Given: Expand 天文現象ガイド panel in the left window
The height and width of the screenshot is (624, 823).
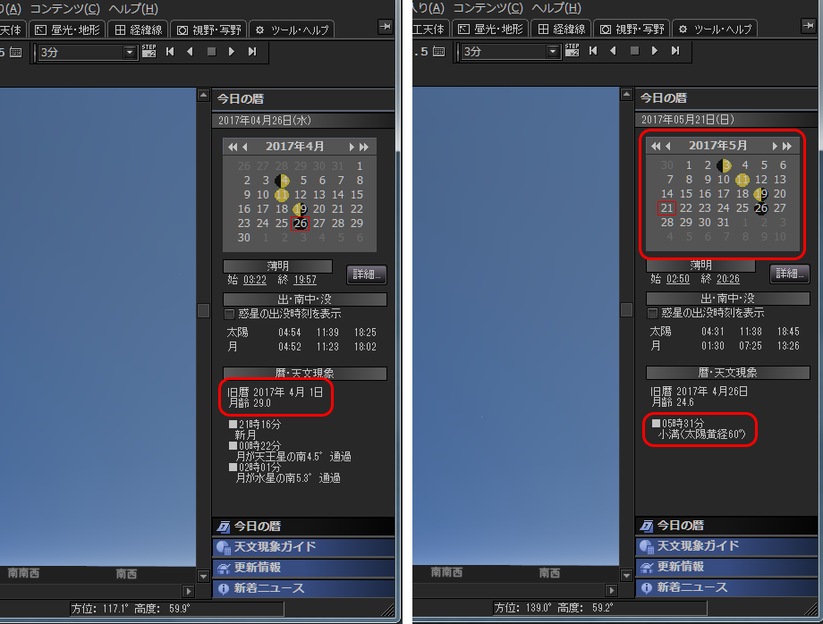Looking at the screenshot, I should pos(303,547).
